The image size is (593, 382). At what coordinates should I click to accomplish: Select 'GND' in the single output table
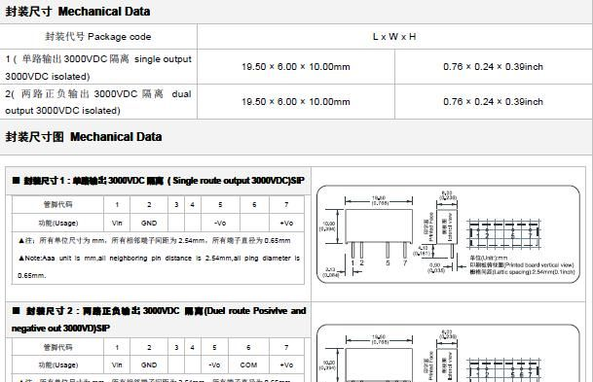pyautogui.click(x=149, y=224)
